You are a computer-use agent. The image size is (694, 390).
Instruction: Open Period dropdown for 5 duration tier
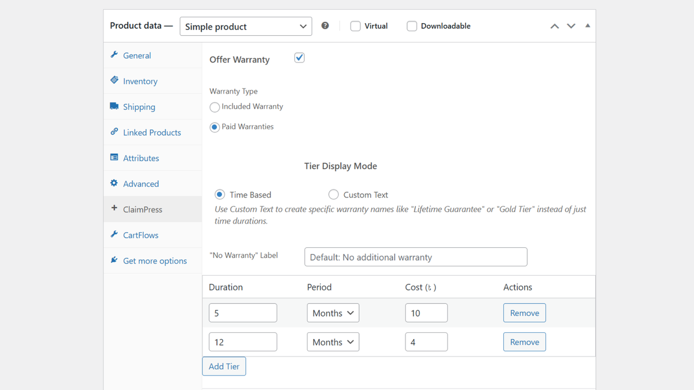[333, 313]
